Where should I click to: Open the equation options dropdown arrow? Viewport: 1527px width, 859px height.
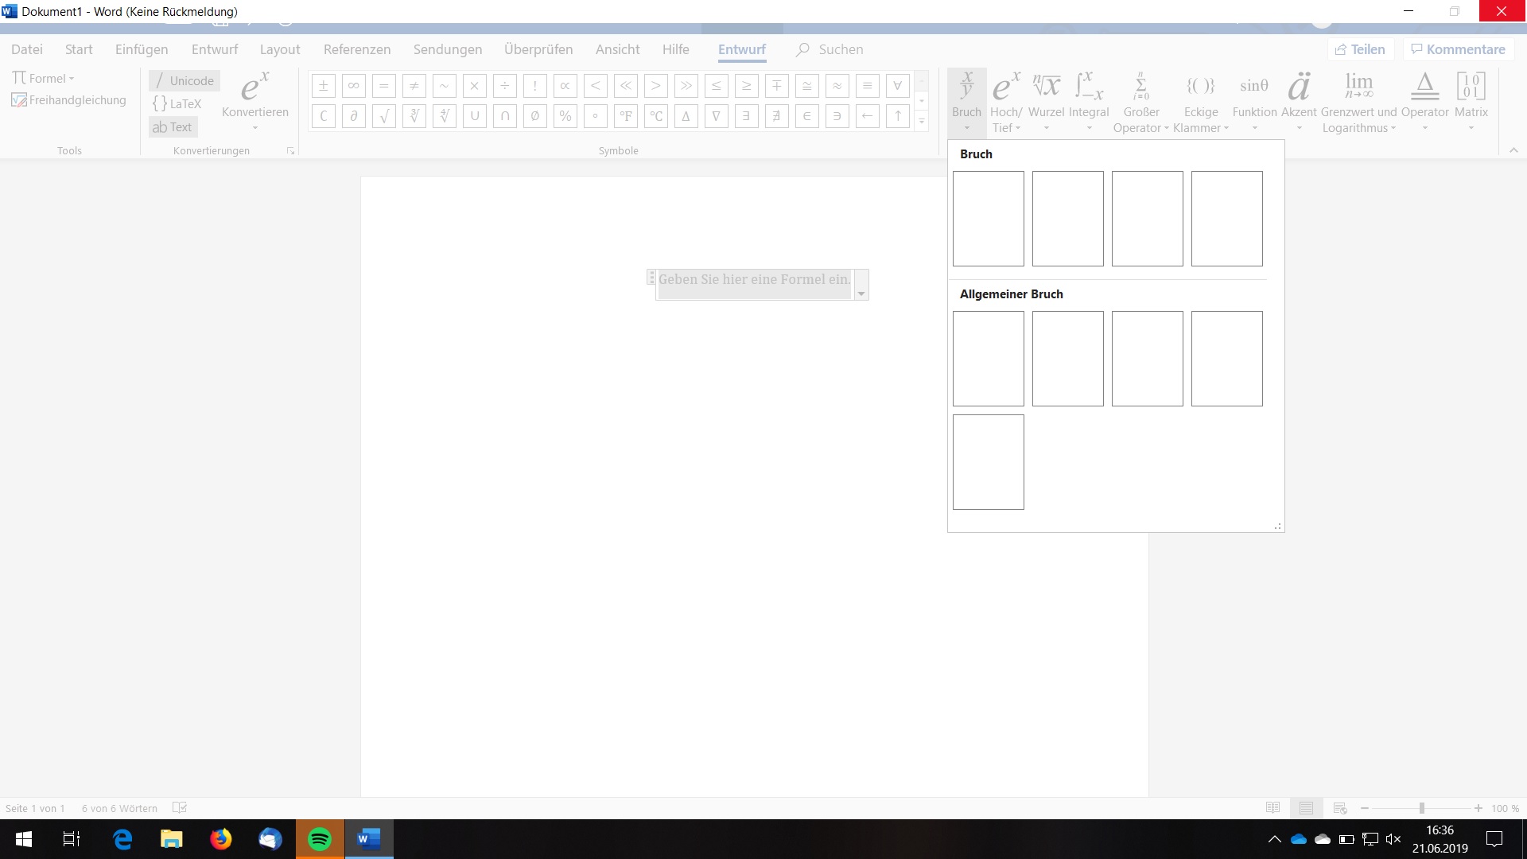pyautogui.click(x=861, y=293)
